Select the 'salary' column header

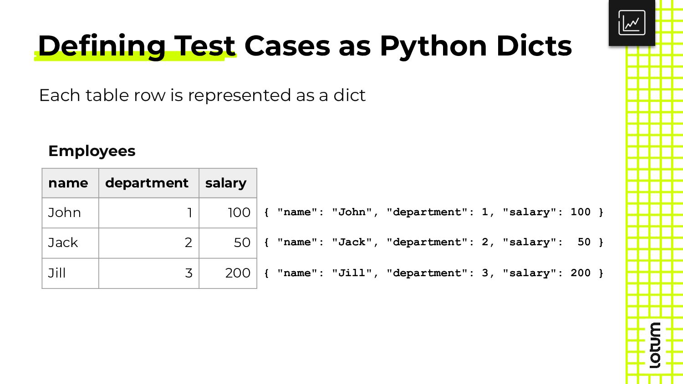228,183
